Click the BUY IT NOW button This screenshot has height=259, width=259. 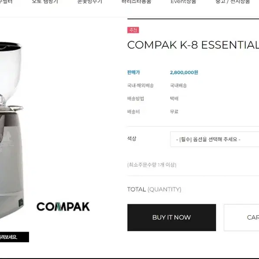[172, 217]
